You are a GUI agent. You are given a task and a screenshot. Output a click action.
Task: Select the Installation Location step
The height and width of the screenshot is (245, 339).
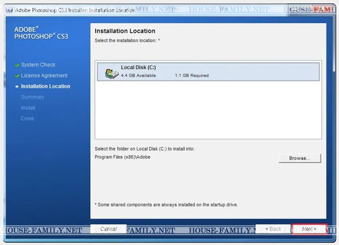pos(45,86)
